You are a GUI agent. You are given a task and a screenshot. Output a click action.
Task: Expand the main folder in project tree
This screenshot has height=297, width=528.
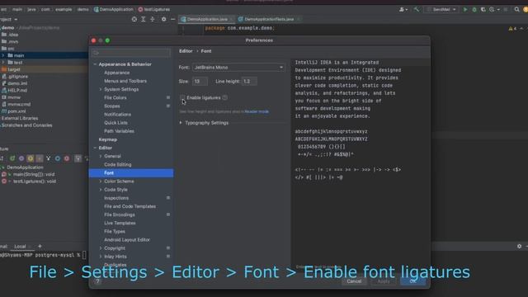pos(3,55)
